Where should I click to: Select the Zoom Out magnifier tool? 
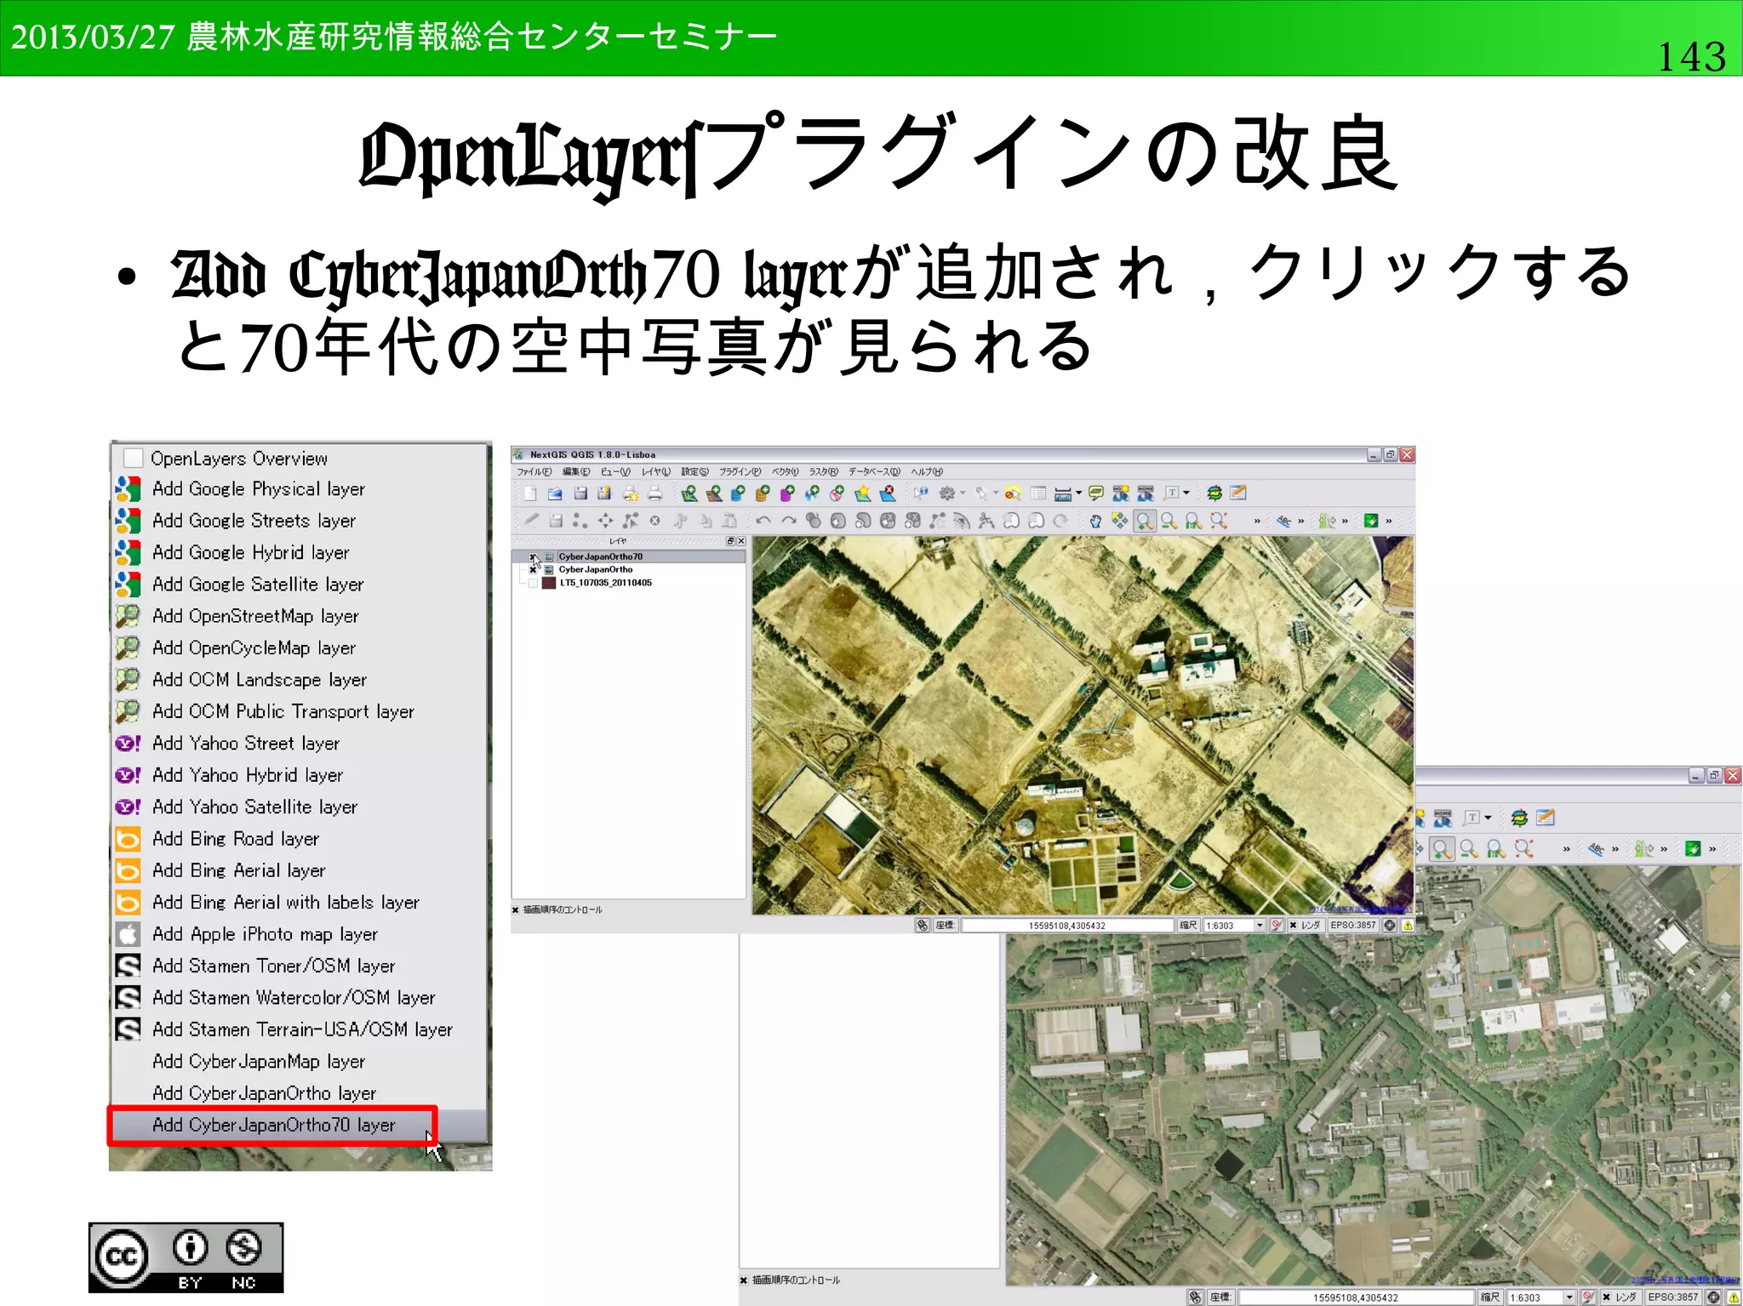(1169, 521)
